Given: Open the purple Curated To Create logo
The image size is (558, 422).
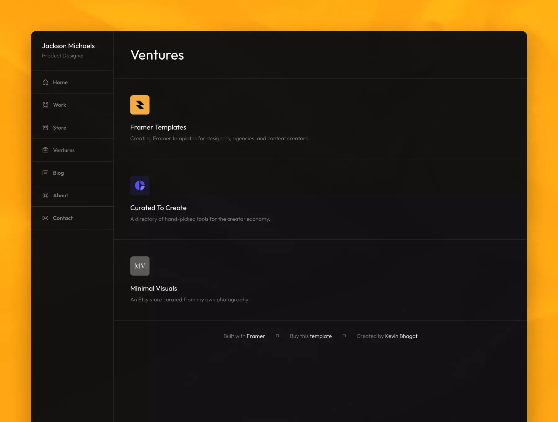Looking at the screenshot, I should (140, 185).
